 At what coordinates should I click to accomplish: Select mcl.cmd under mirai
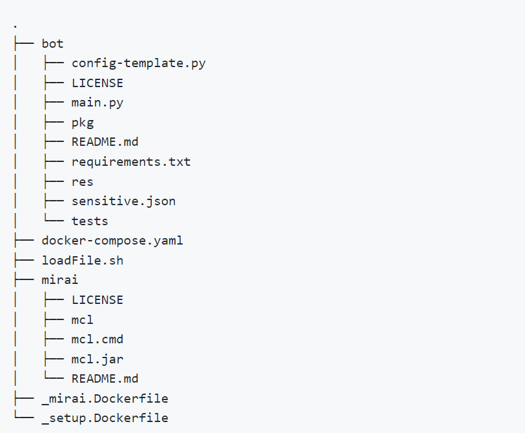click(98, 339)
